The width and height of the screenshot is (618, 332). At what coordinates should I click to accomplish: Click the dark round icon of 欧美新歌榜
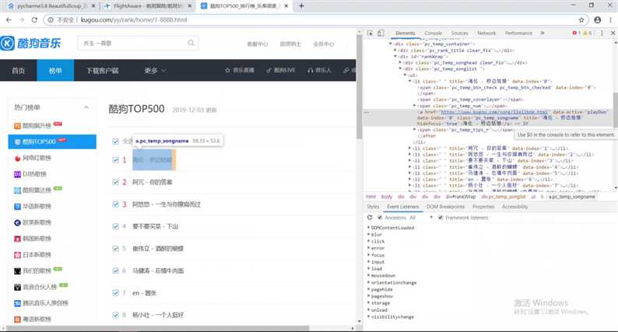(17, 222)
